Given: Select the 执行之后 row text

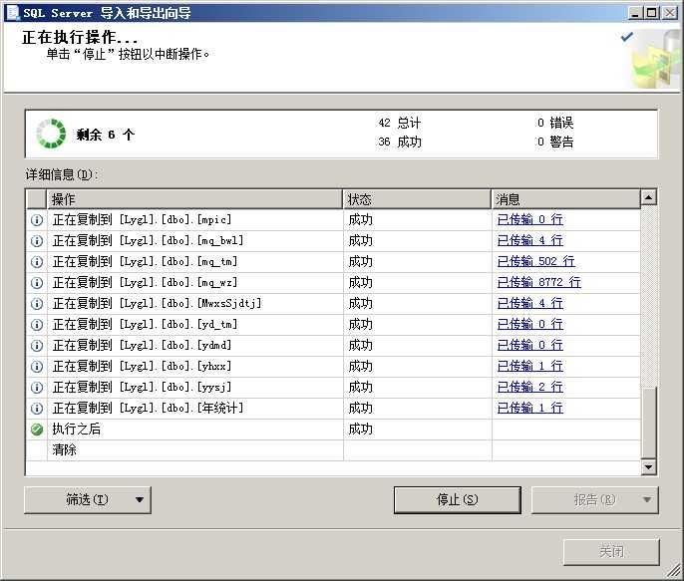Looking at the screenshot, I should pos(77,429).
